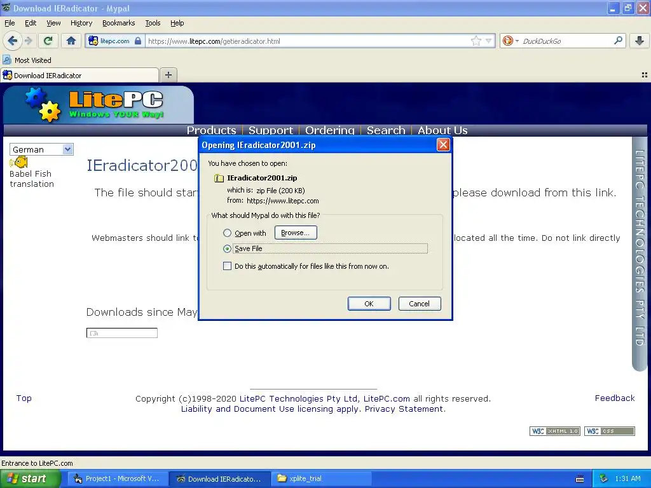
Task: Click the system tray network icon
Action: [x=604, y=478]
